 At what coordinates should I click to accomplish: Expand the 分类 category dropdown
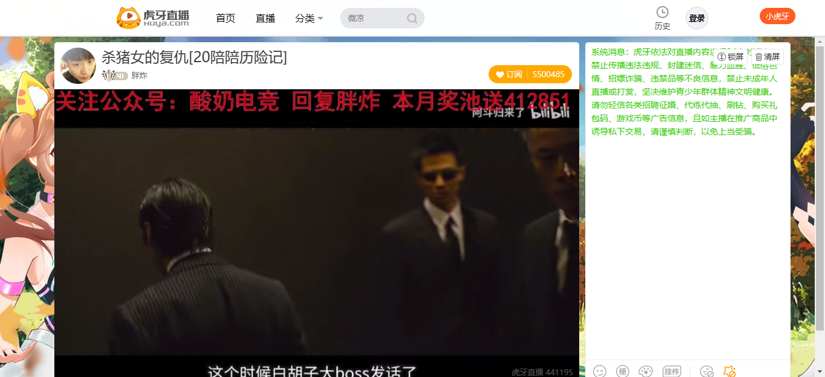309,18
